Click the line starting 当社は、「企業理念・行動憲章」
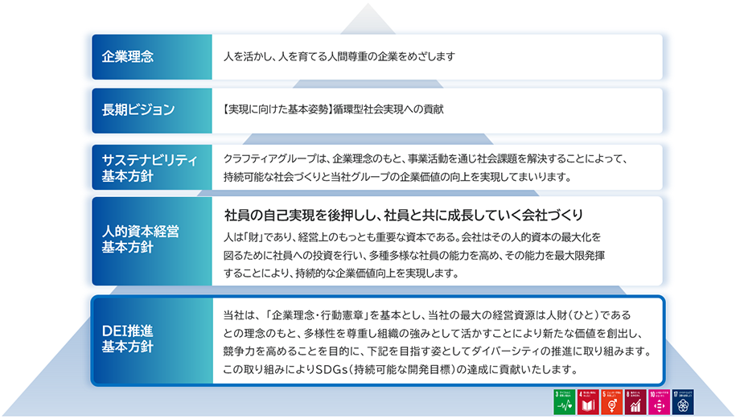Screen dimensions: 740x419 pos(427,314)
